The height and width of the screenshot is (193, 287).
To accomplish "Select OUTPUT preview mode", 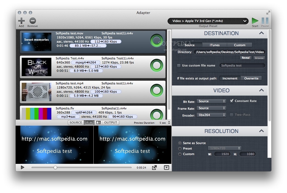I will pos(111,122).
